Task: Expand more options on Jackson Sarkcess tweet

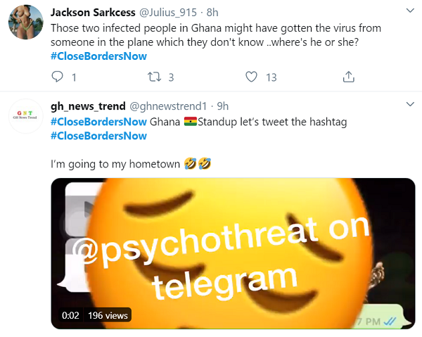Action: (x=410, y=11)
